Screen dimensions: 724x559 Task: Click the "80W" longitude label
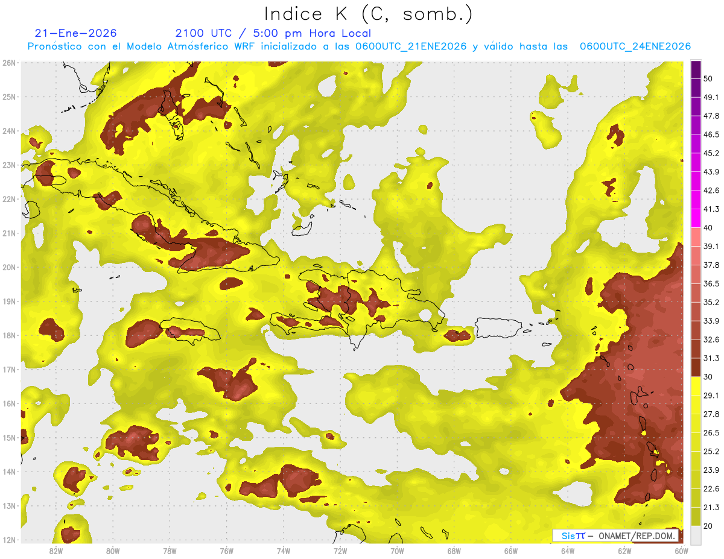click(x=113, y=551)
